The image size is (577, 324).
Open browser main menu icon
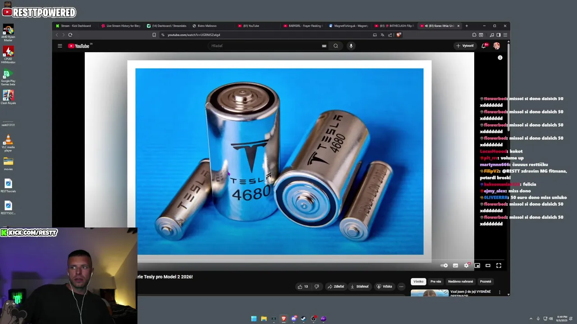tap(505, 35)
